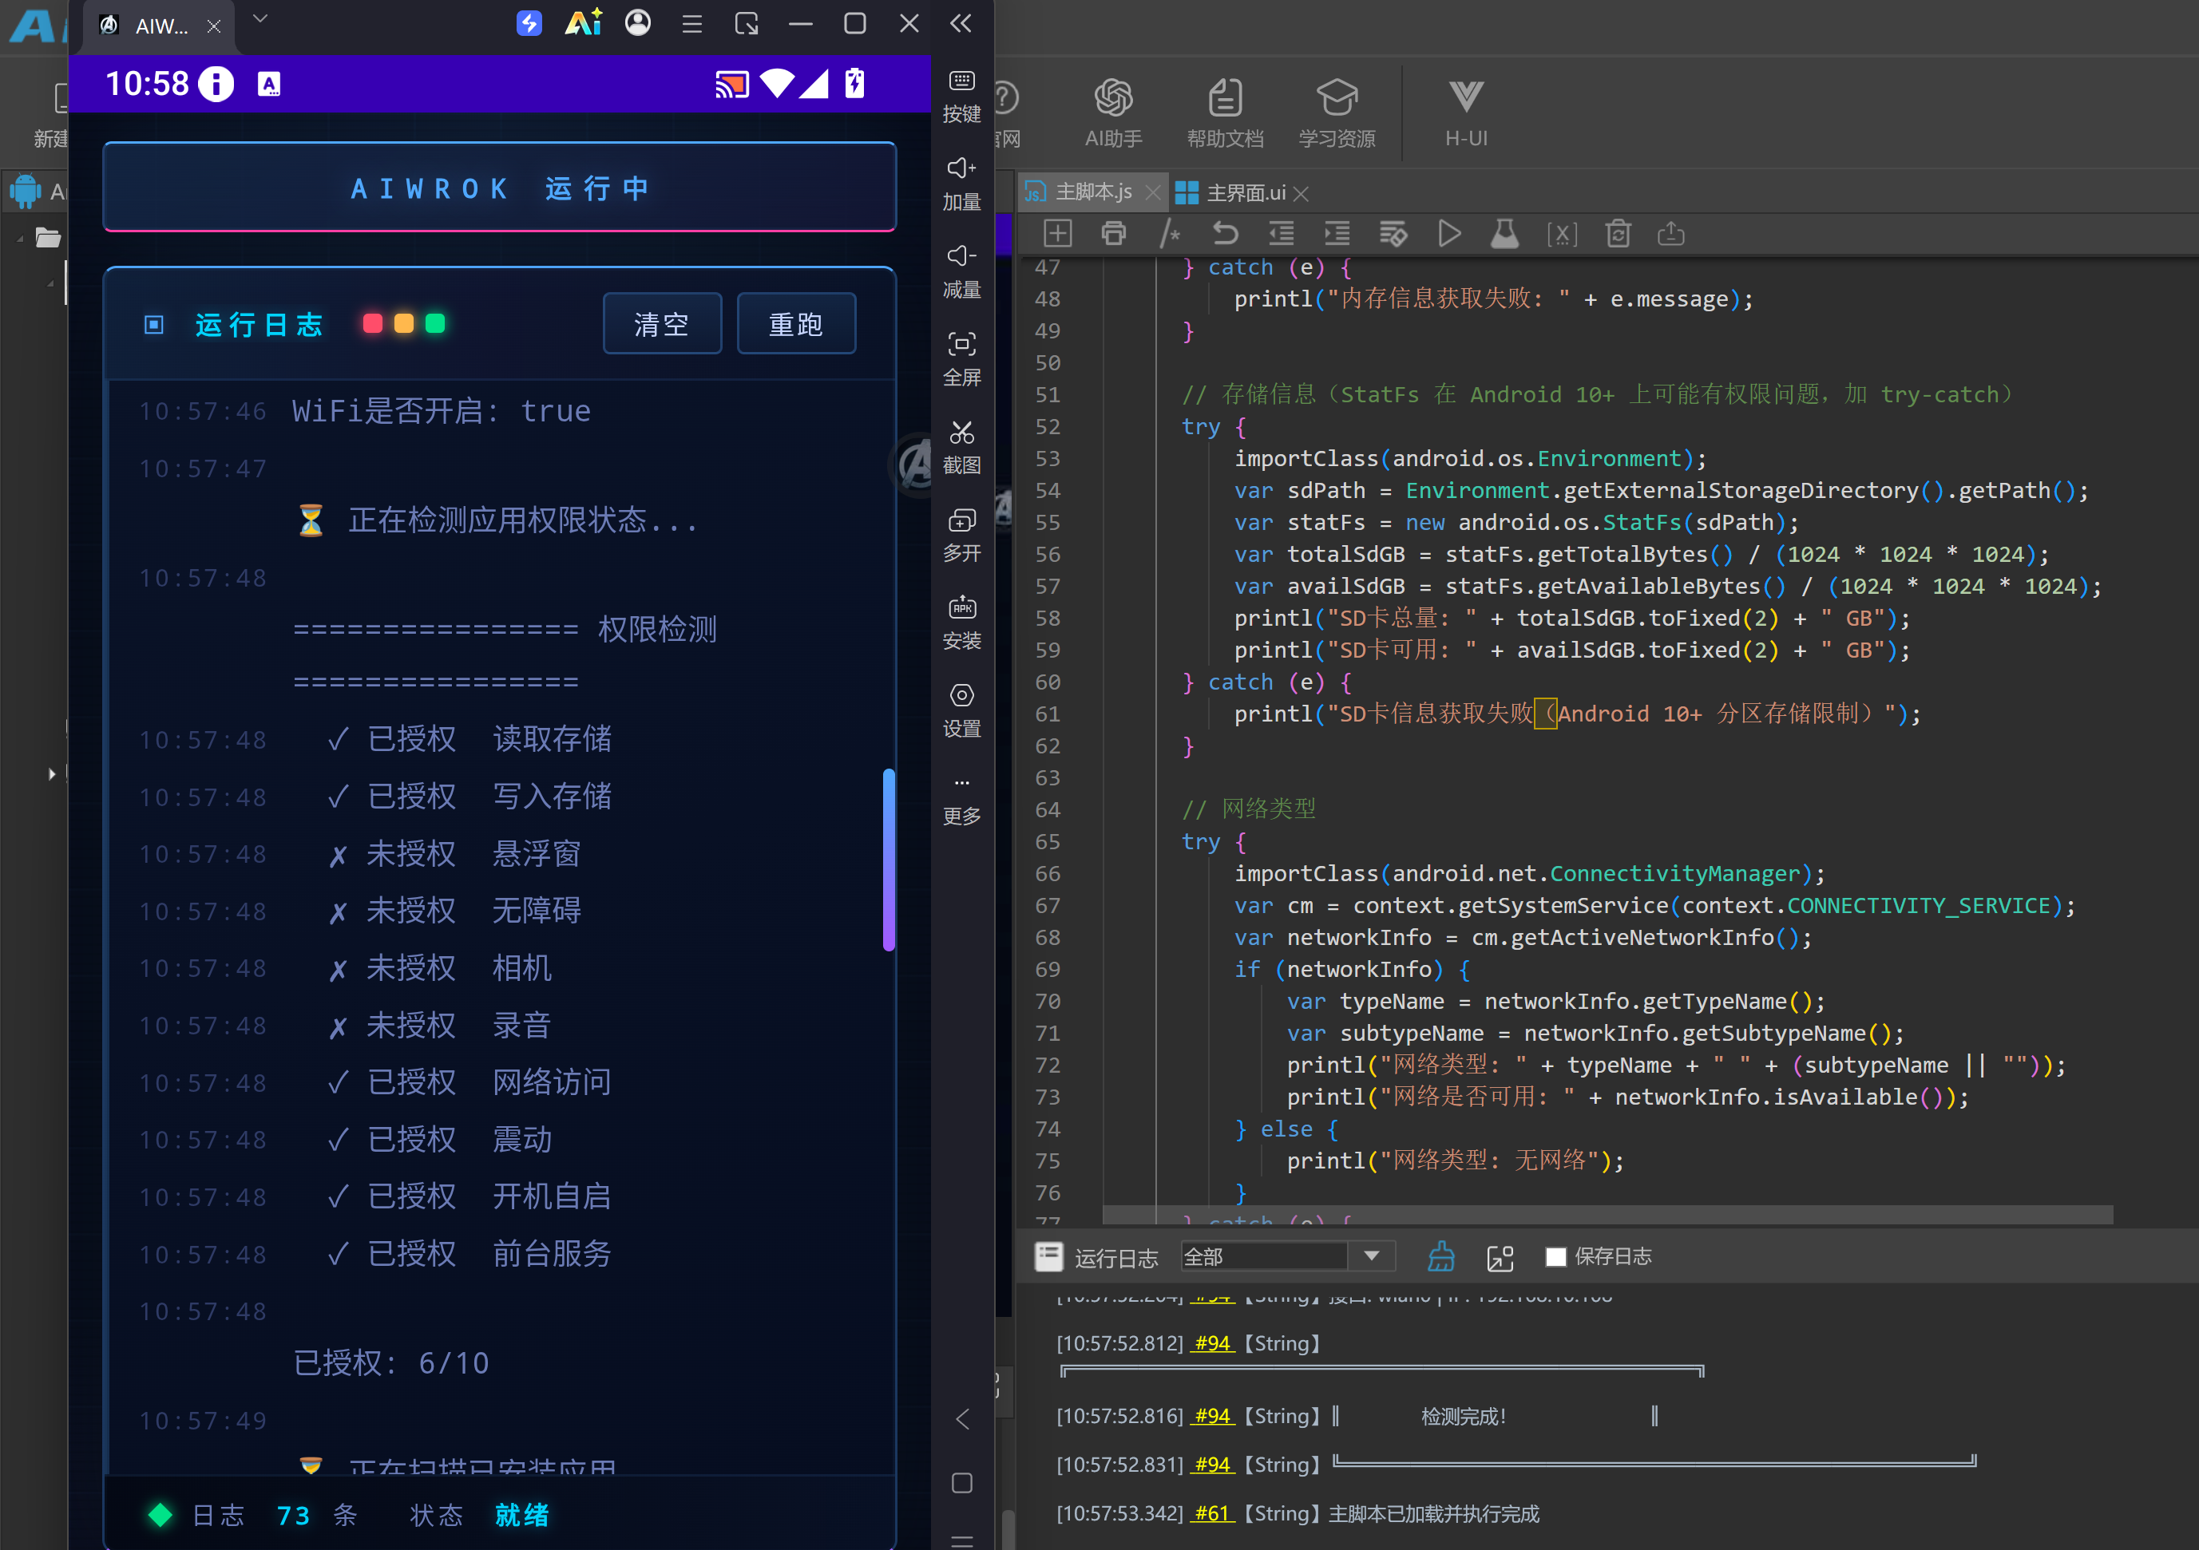Click 全屏 fullscreen in emulator sidebar
Image resolution: width=2199 pixels, height=1550 pixels.
961,359
